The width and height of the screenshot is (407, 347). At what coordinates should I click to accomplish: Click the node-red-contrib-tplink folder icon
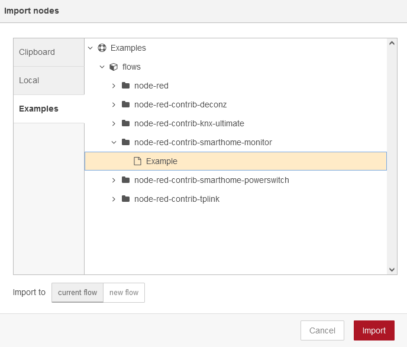(x=125, y=199)
